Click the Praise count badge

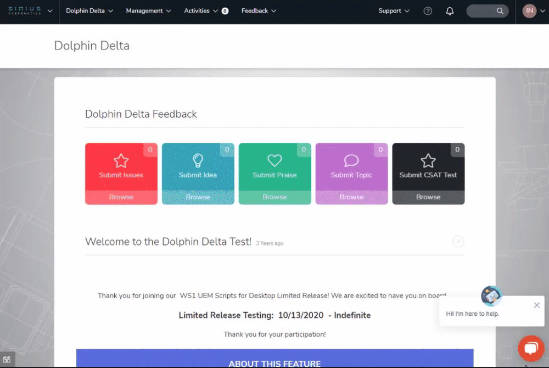[x=304, y=149]
